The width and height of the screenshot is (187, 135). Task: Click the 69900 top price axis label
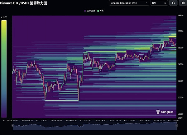[x=181, y=15]
